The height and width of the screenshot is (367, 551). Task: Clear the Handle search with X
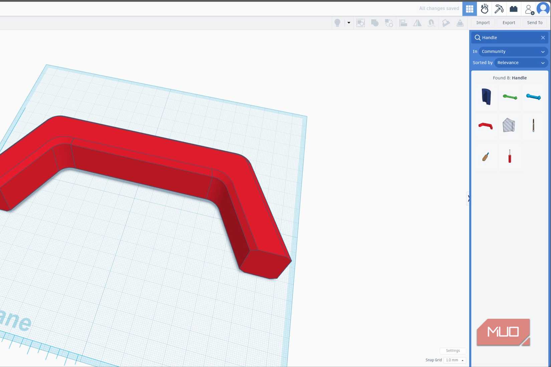543,38
